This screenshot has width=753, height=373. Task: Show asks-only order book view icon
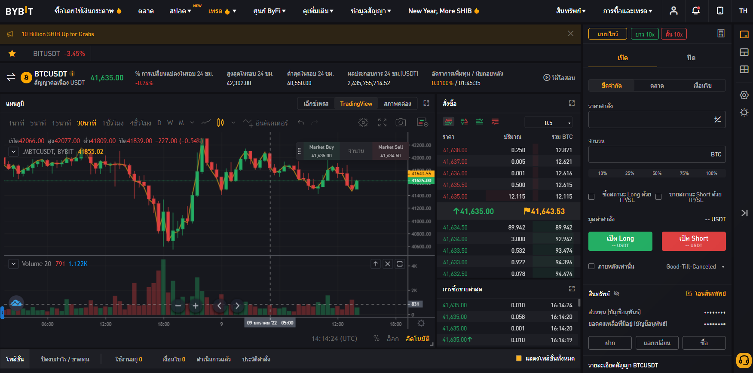pyautogui.click(x=495, y=122)
